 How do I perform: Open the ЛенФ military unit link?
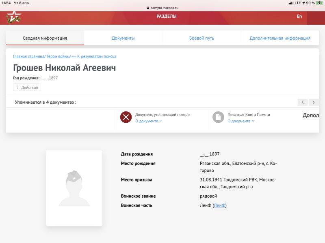pos(219,205)
